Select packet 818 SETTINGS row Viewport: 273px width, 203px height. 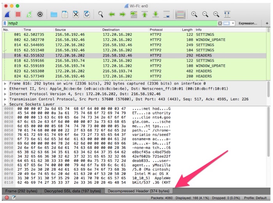pyautogui.click(x=134, y=61)
